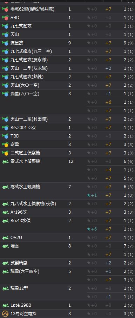Click the seaplane bomber icon beside 瑞雲

pyautogui.click(x=5, y=246)
